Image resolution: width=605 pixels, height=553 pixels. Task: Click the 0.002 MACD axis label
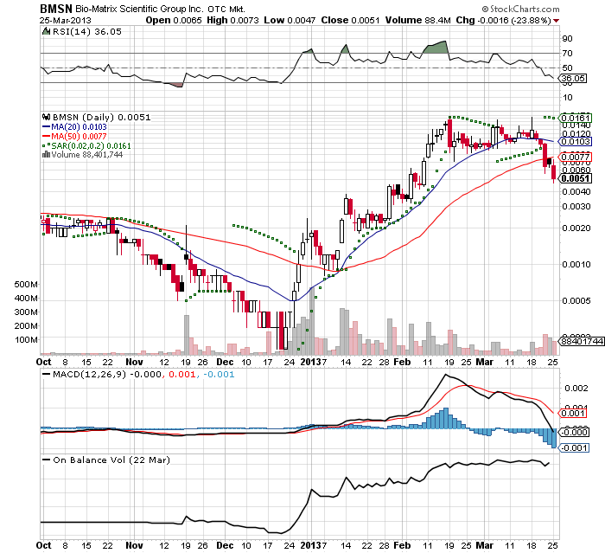pos(576,388)
